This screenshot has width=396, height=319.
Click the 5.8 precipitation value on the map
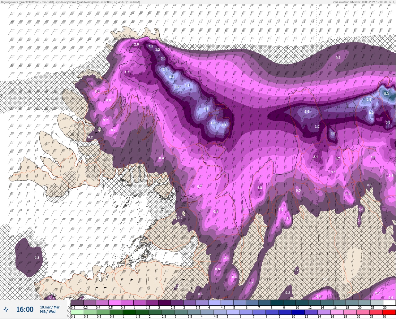click(x=369, y=99)
